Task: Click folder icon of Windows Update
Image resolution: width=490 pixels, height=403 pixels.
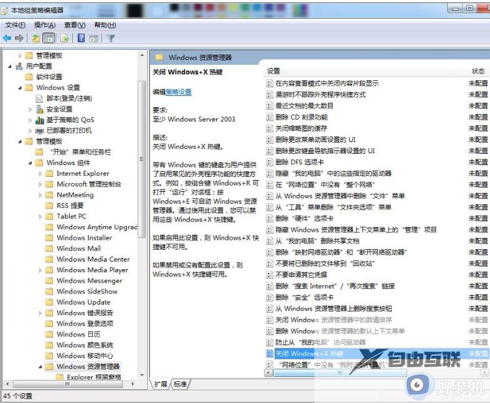Action: click(x=49, y=302)
